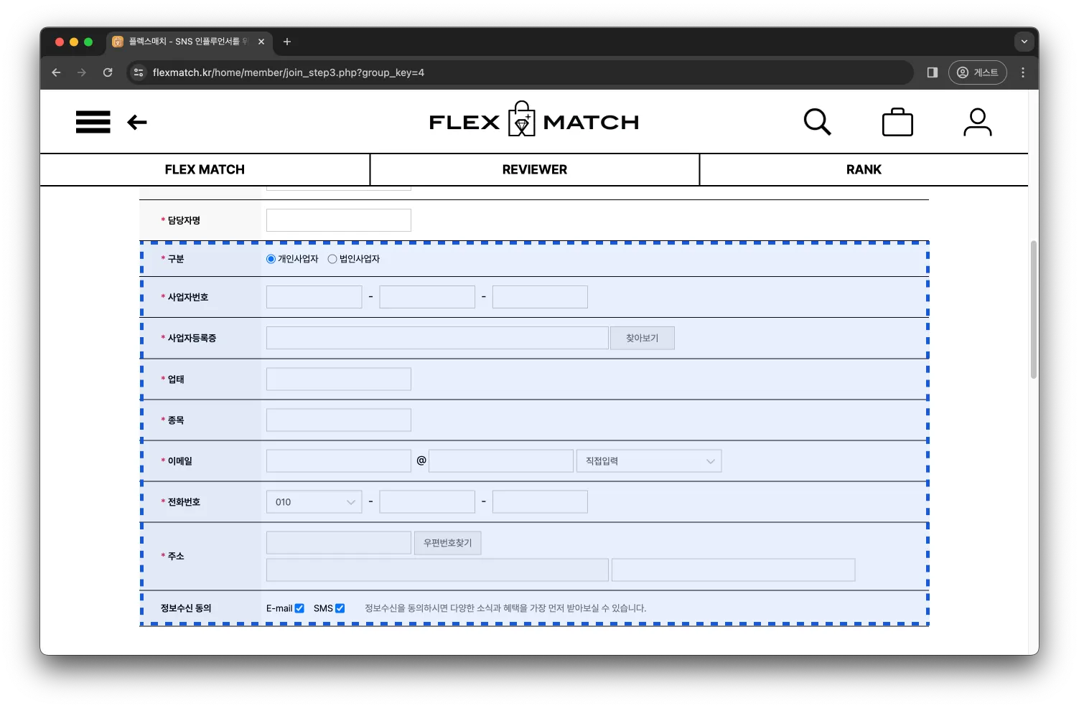Click the 이메일 username input field
This screenshot has height=708, width=1079.
point(339,461)
